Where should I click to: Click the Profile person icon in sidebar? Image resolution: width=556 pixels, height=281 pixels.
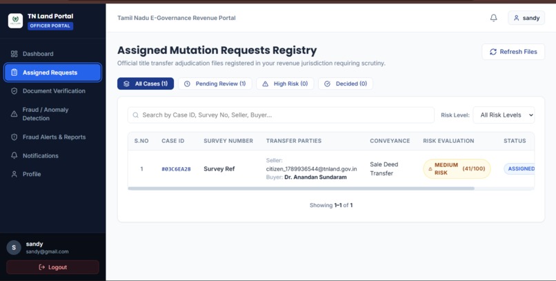(14, 174)
